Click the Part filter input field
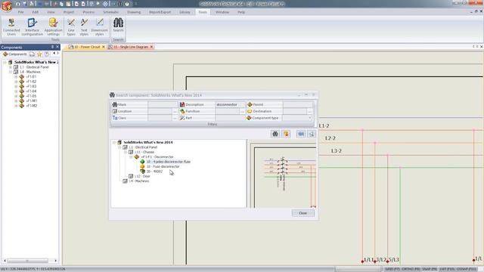 pos(230,118)
